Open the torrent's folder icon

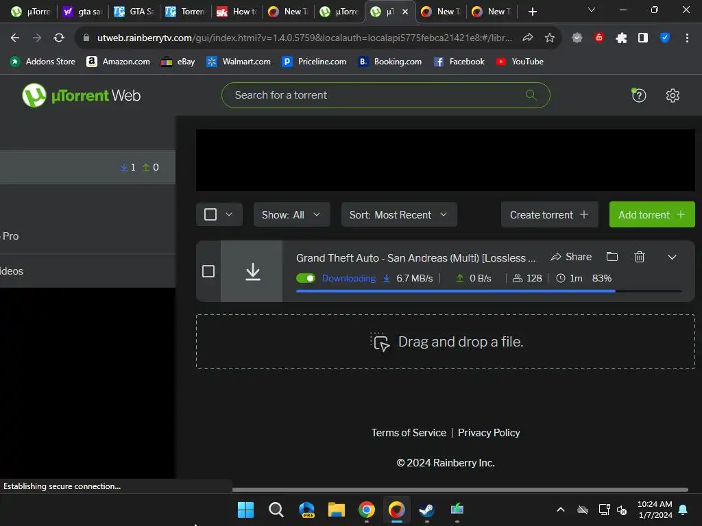612,257
